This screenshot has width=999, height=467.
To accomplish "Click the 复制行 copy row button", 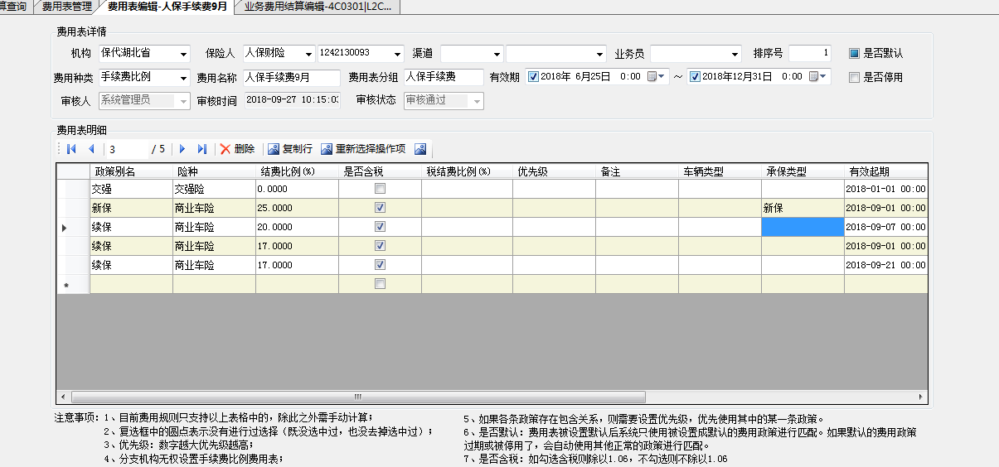I will click(290, 149).
